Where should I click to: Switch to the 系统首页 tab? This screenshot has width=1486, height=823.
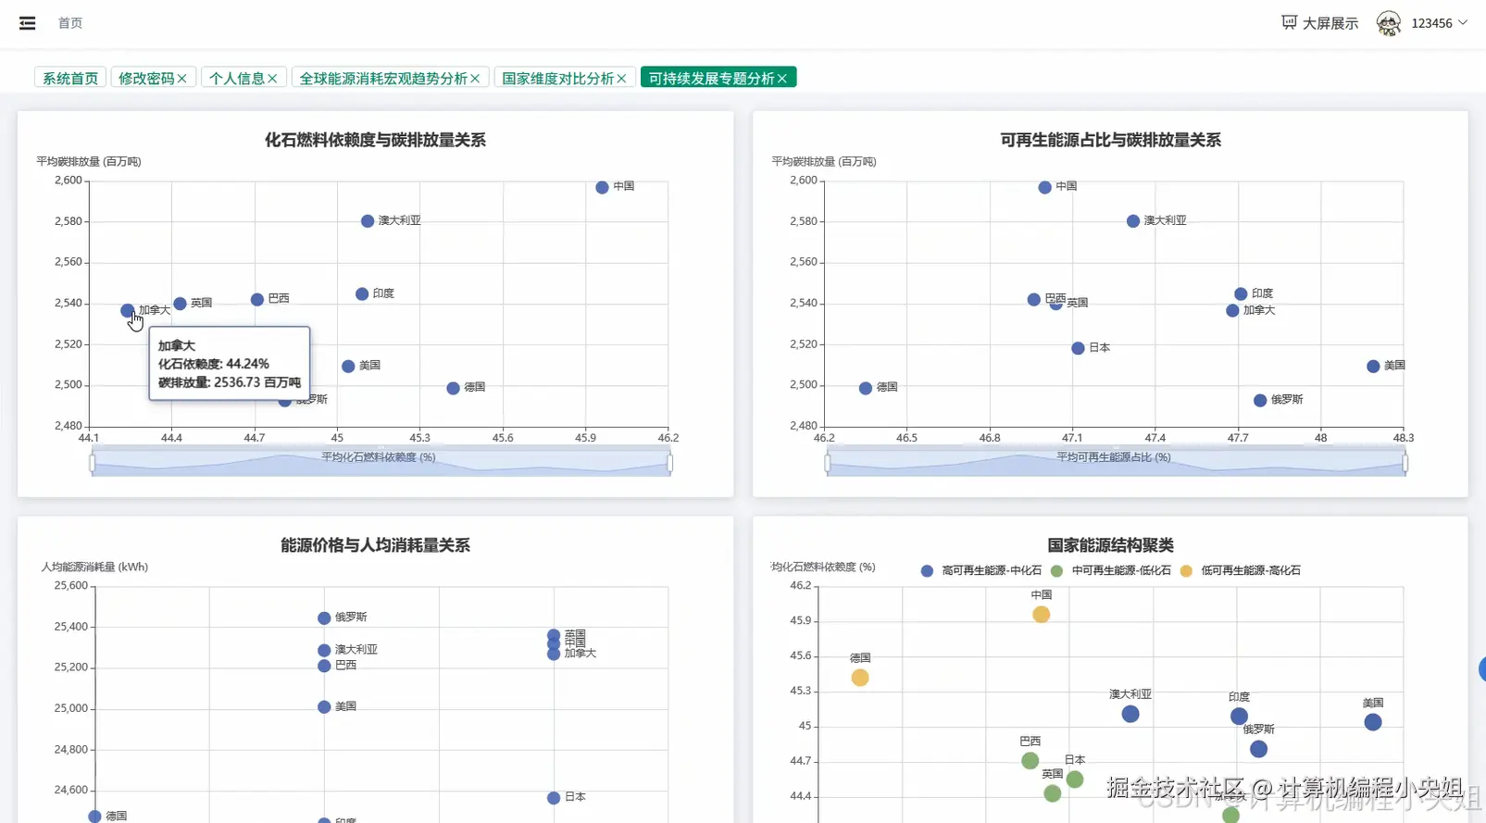coord(70,78)
